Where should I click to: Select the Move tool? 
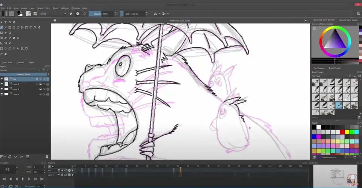point(6,33)
